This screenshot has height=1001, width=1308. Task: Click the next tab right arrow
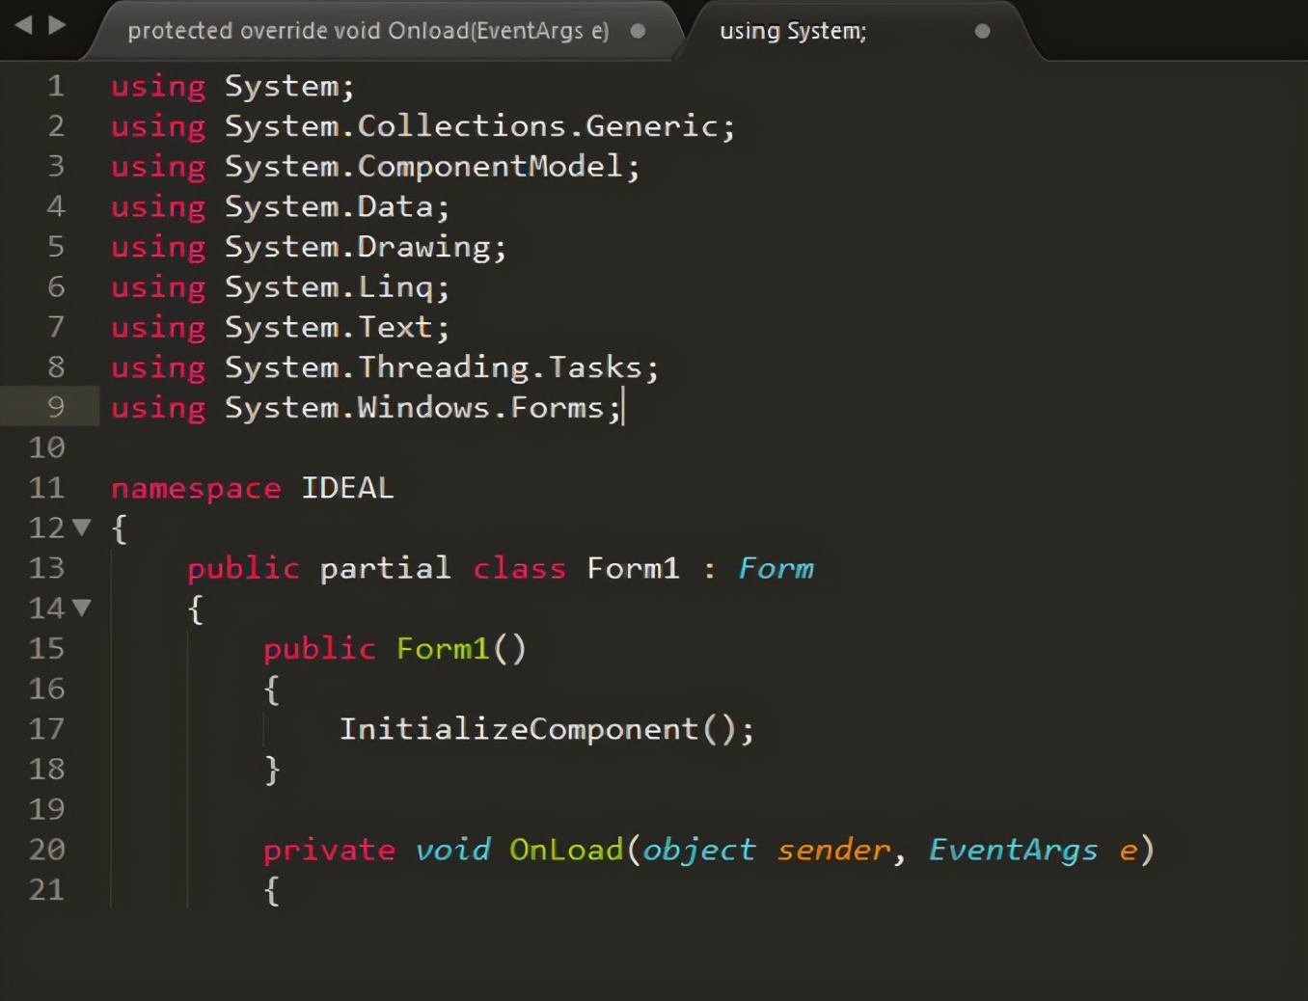click(x=58, y=25)
